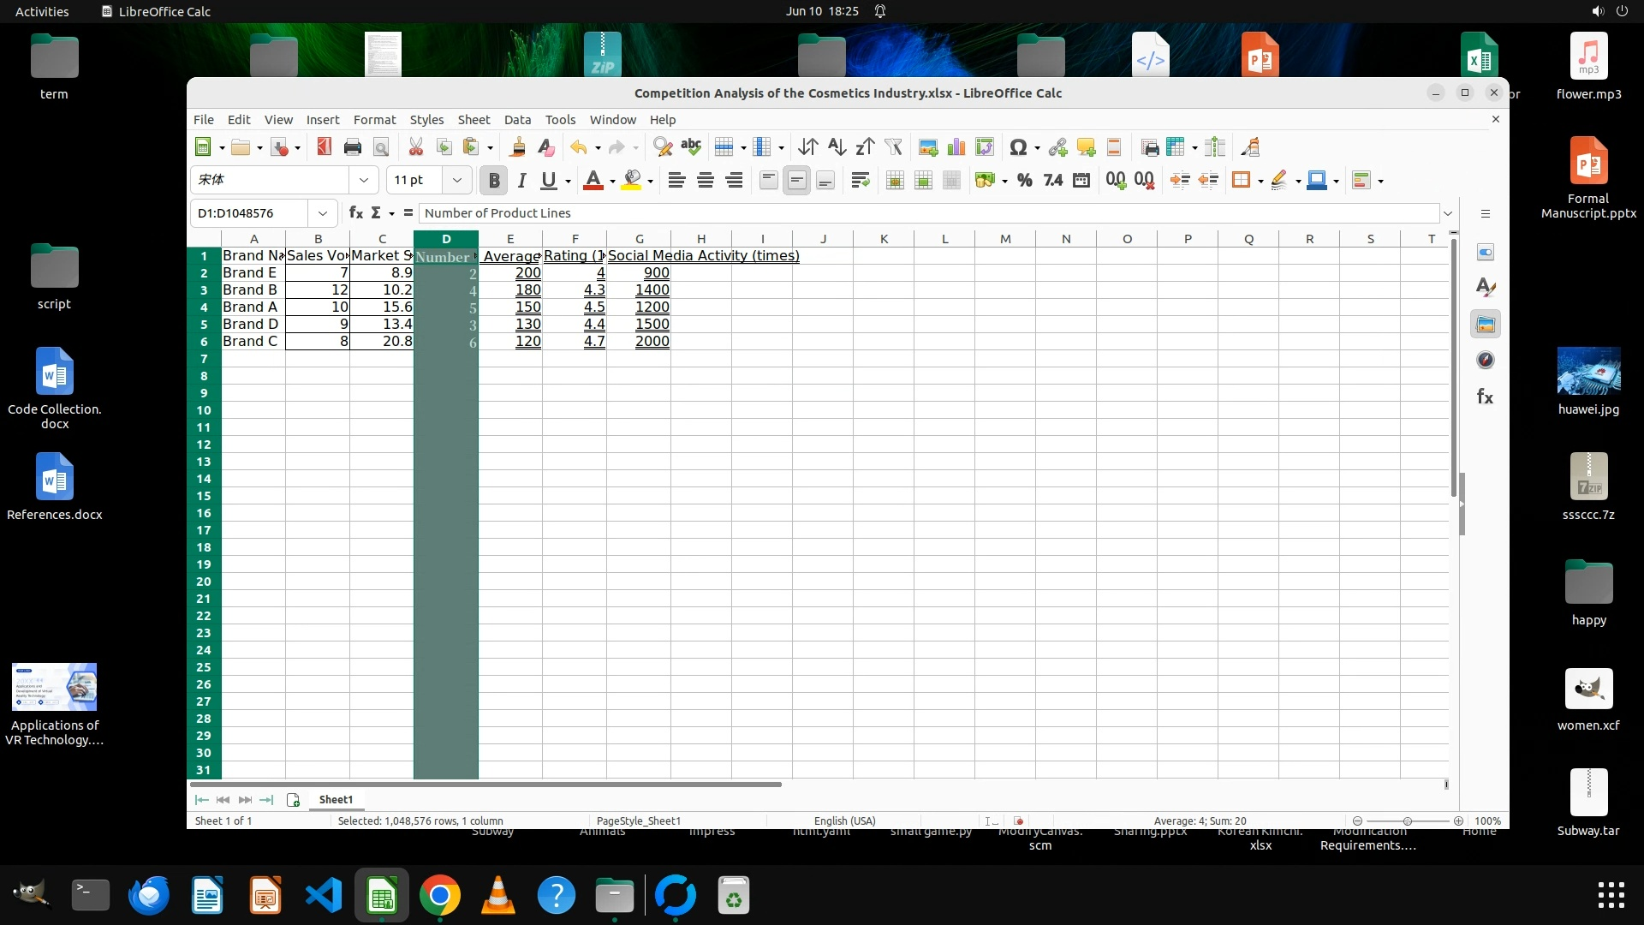Click the Export as PDF icon
This screenshot has width=1644, height=925.
tap(324, 147)
